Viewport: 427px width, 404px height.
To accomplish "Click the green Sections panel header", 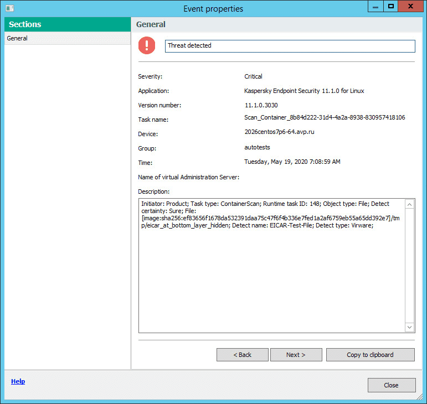I will [67, 24].
